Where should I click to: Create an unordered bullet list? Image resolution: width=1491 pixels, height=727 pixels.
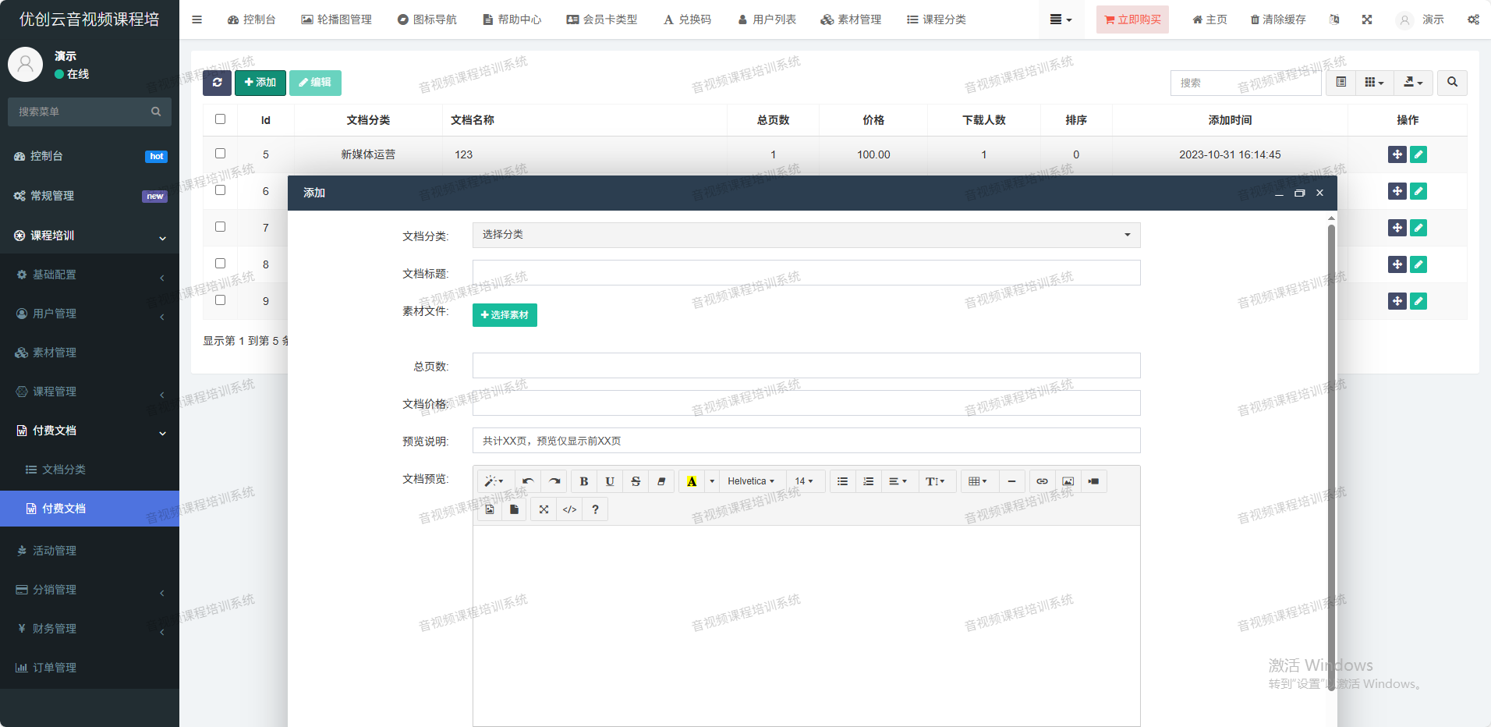pyautogui.click(x=842, y=481)
